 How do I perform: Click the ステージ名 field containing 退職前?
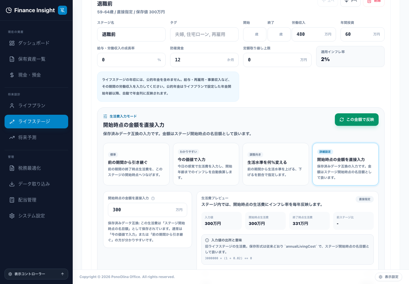coord(131,34)
